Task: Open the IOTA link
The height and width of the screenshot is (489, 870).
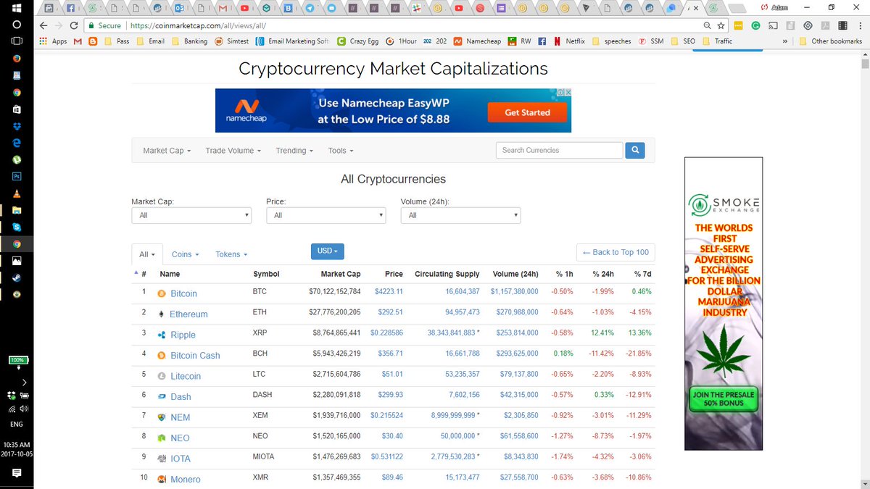Action: click(182, 459)
